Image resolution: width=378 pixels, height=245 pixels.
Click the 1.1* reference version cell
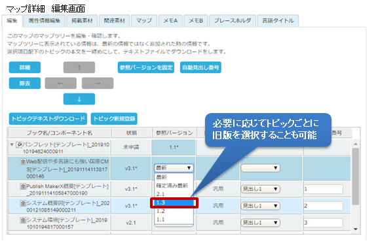(174, 147)
